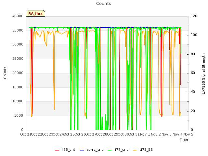Click the 40 tick on right axis
208x156 pixels.
click(193, 92)
